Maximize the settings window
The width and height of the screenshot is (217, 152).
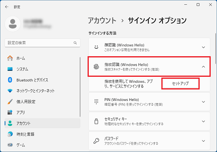[x=198, y=5]
